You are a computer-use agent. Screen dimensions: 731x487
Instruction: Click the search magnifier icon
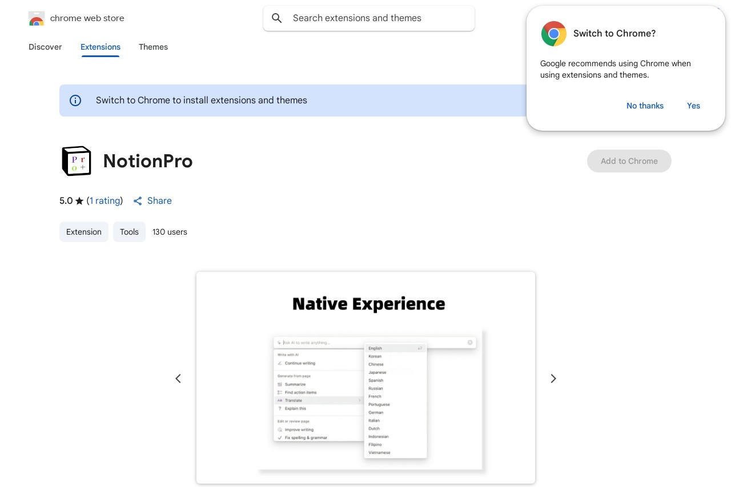click(x=277, y=18)
